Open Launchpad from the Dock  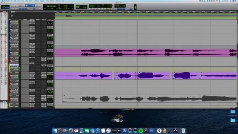tap(71, 131)
